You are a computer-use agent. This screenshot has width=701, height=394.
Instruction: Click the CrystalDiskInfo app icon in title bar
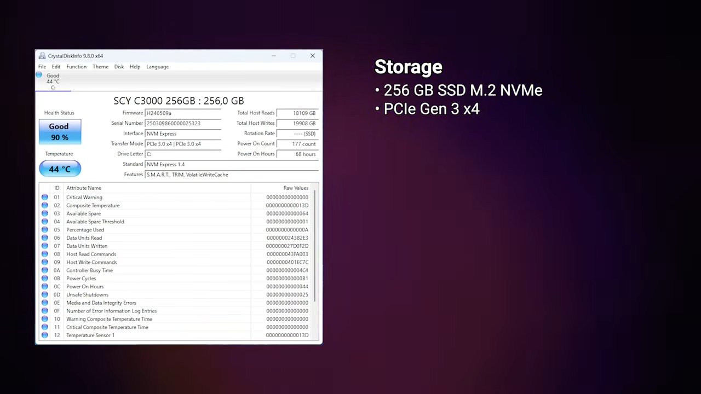42,56
